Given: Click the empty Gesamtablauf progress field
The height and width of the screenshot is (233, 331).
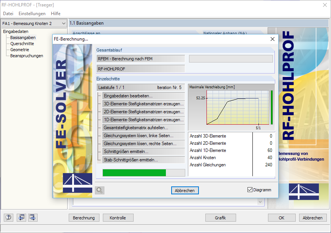Looking at the screenshot, I should [231, 59].
